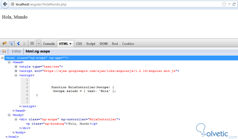Click the Hola, Mundo page text
238x139 pixels.
15,17
